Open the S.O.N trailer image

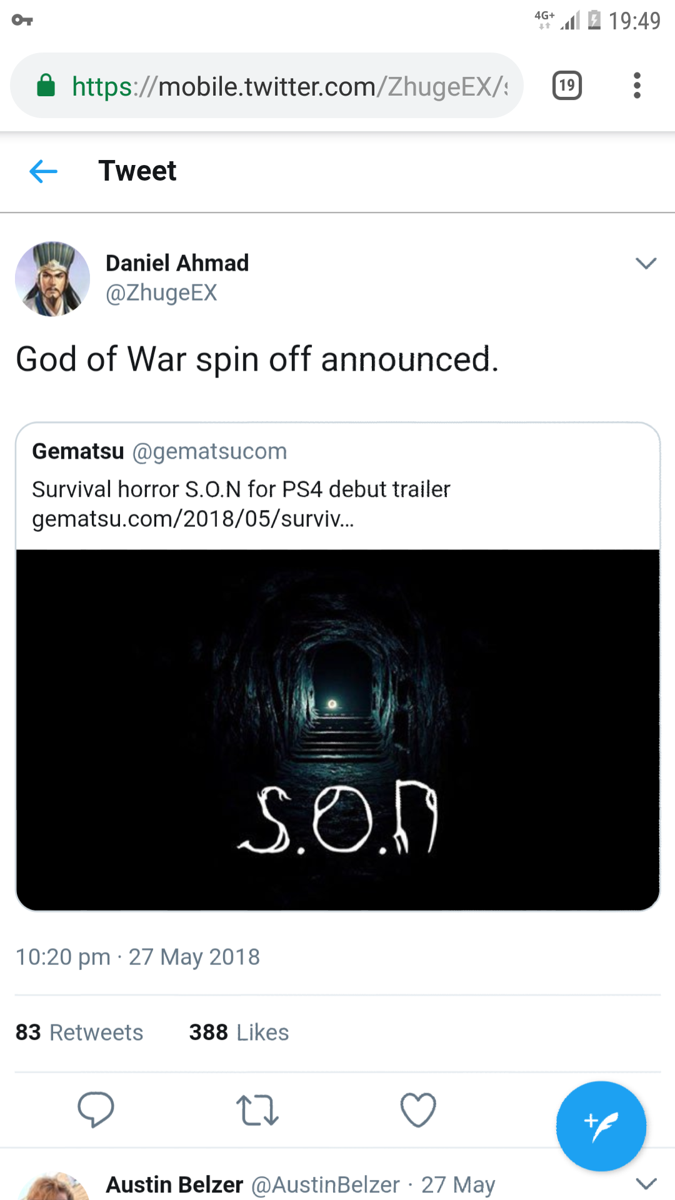coord(337,729)
